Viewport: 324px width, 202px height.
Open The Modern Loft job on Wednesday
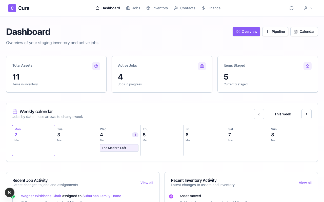click(x=119, y=148)
